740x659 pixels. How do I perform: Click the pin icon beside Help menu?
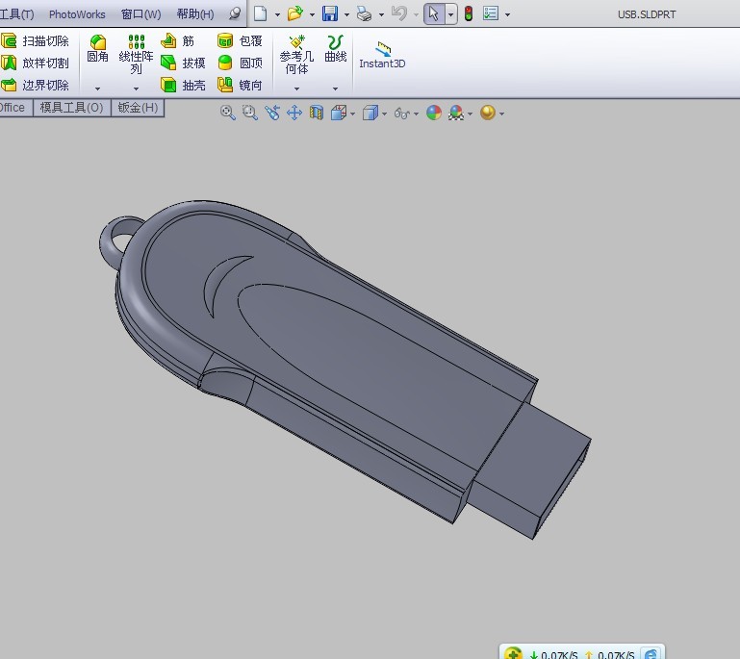coord(235,13)
